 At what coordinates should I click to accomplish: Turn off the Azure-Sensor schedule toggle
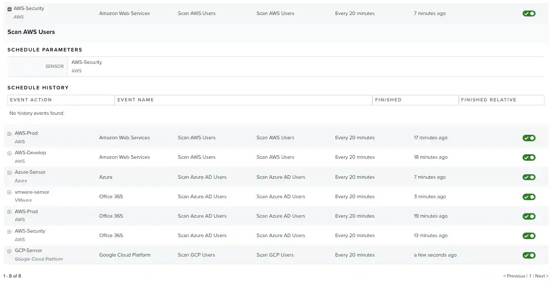[x=529, y=177]
